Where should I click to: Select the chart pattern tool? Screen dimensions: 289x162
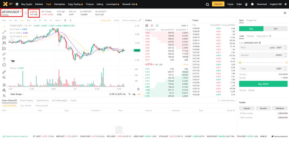pyautogui.click(x=4, y=43)
